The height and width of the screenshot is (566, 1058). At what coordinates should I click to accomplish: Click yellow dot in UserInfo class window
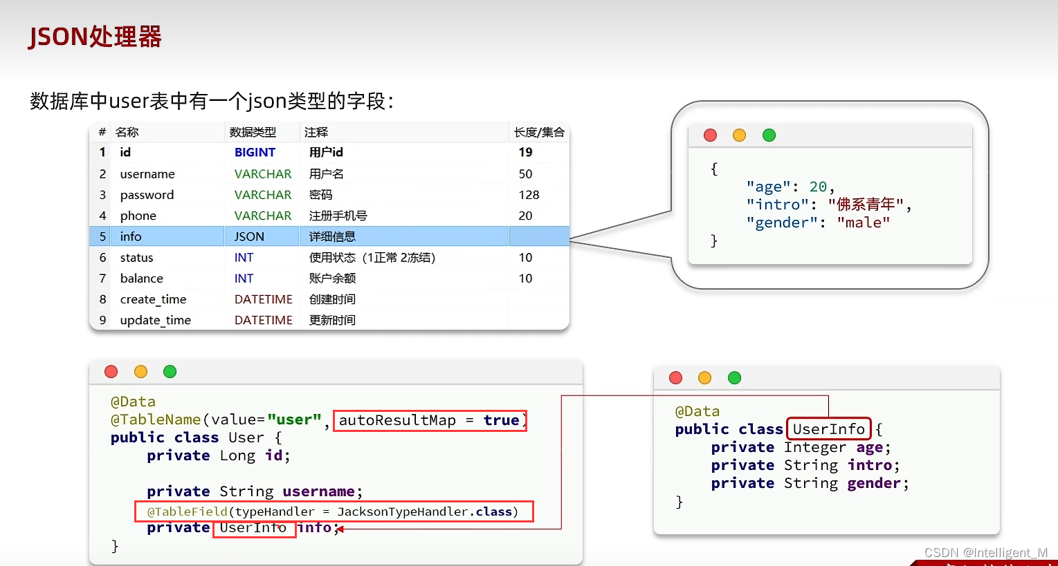coord(704,378)
